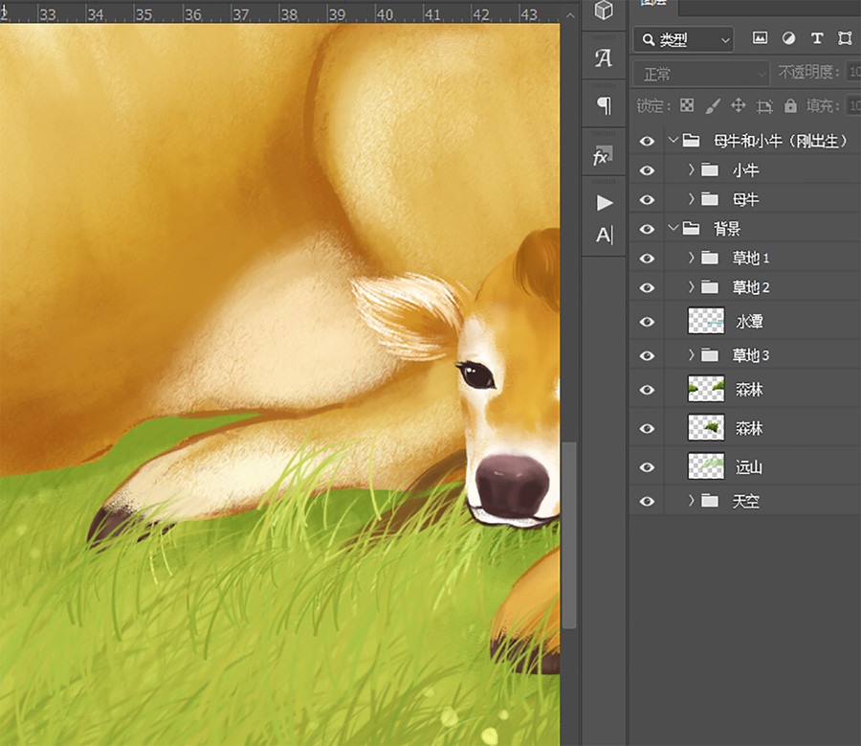Lock all with the padlock icon
The width and height of the screenshot is (861, 746).
pyautogui.click(x=790, y=105)
